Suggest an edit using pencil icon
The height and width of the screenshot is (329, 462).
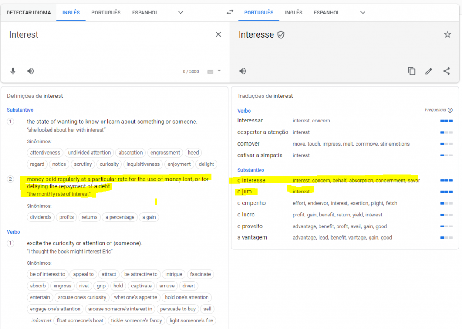429,71
